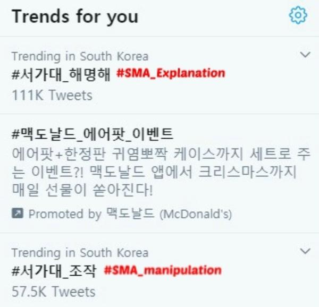This screenshot has height=307, width=319.
Task: Click the red #SMA_manipulation label
Action: point(162,270)
